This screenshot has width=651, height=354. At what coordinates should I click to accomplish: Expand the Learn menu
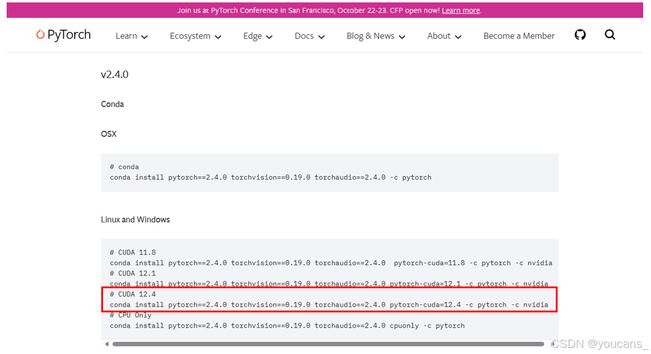pos(131,36)
